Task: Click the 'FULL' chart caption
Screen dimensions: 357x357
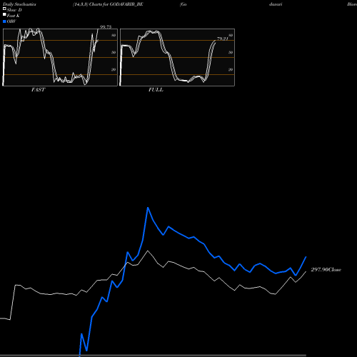Action: [x=156, y=90]
